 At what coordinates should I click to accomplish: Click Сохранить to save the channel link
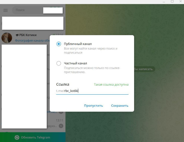(x=119, y=106)
